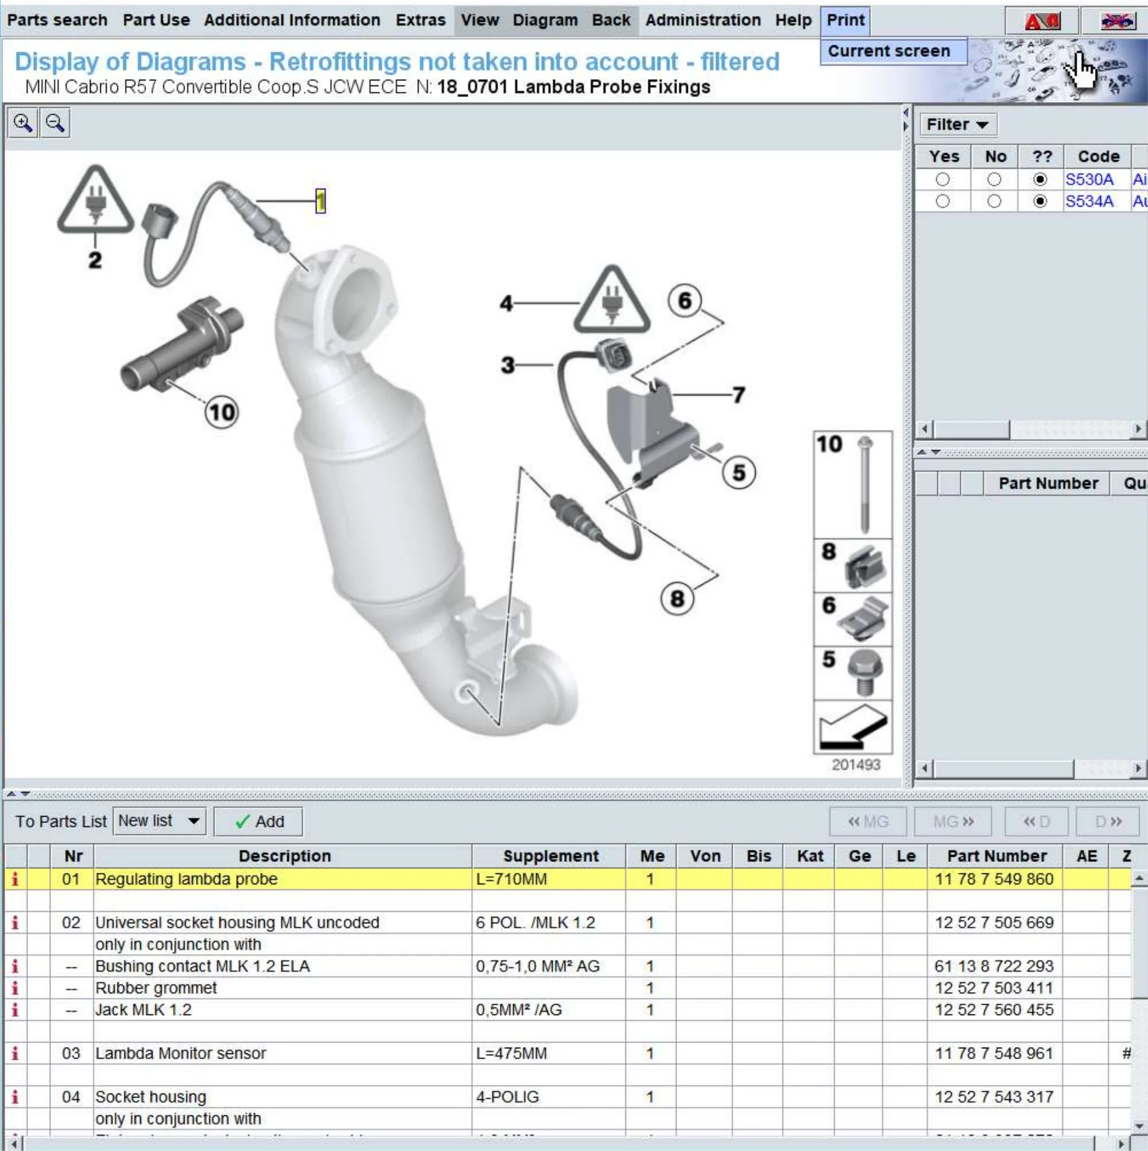Select the Yes radio for code S530A
The height and width of the screenshot is (1151, 1148).
[x=943, y=180]
